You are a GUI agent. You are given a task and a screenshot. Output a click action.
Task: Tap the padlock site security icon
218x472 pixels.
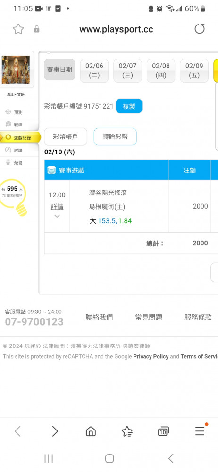[x=37, y=29]
